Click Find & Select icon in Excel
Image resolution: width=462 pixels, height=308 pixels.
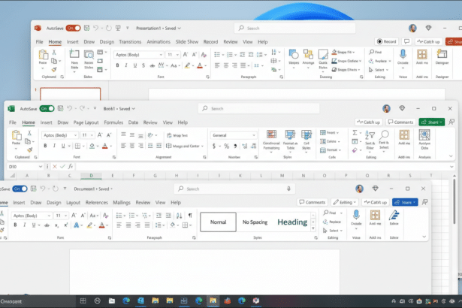pos(384,135)
